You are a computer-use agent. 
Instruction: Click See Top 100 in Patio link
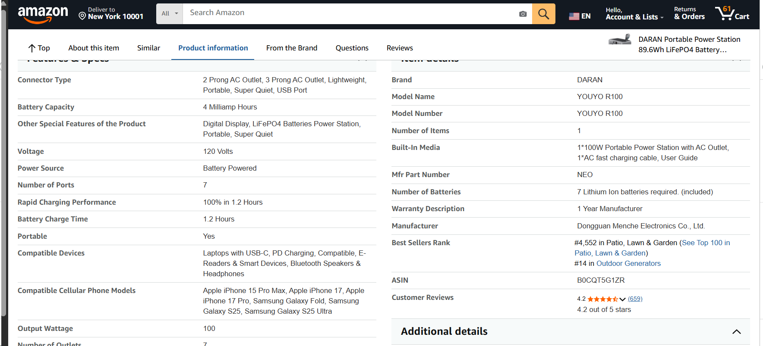point(652,248)
